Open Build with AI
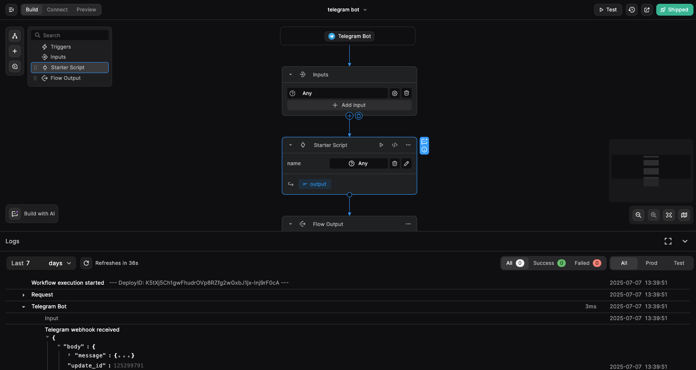 click(x=32, y=214)
